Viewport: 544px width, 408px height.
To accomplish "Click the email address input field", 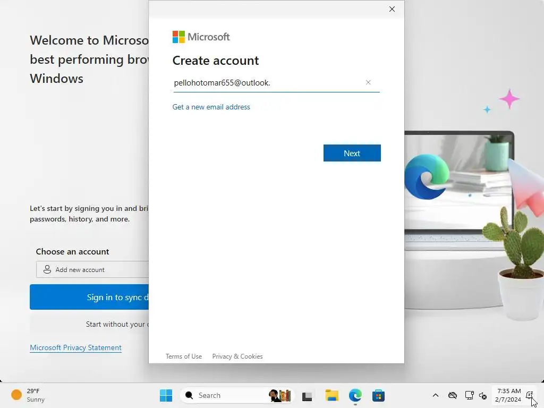I will 276,83.
